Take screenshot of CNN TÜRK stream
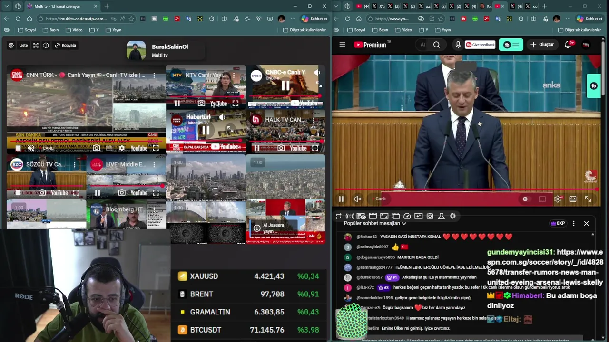The width and height of the screenshot is (609, 342). pyautogui.click(x=97, y=148)
